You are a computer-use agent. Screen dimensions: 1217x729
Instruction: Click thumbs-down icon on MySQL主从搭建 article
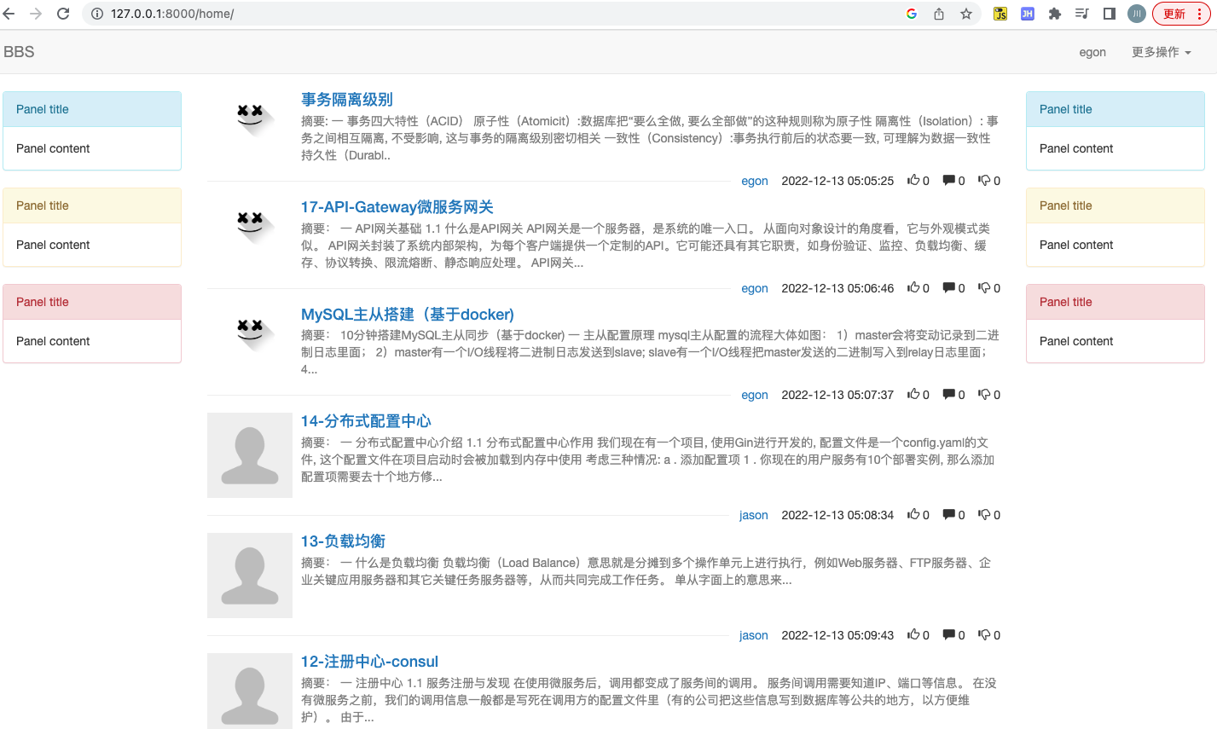984,395
